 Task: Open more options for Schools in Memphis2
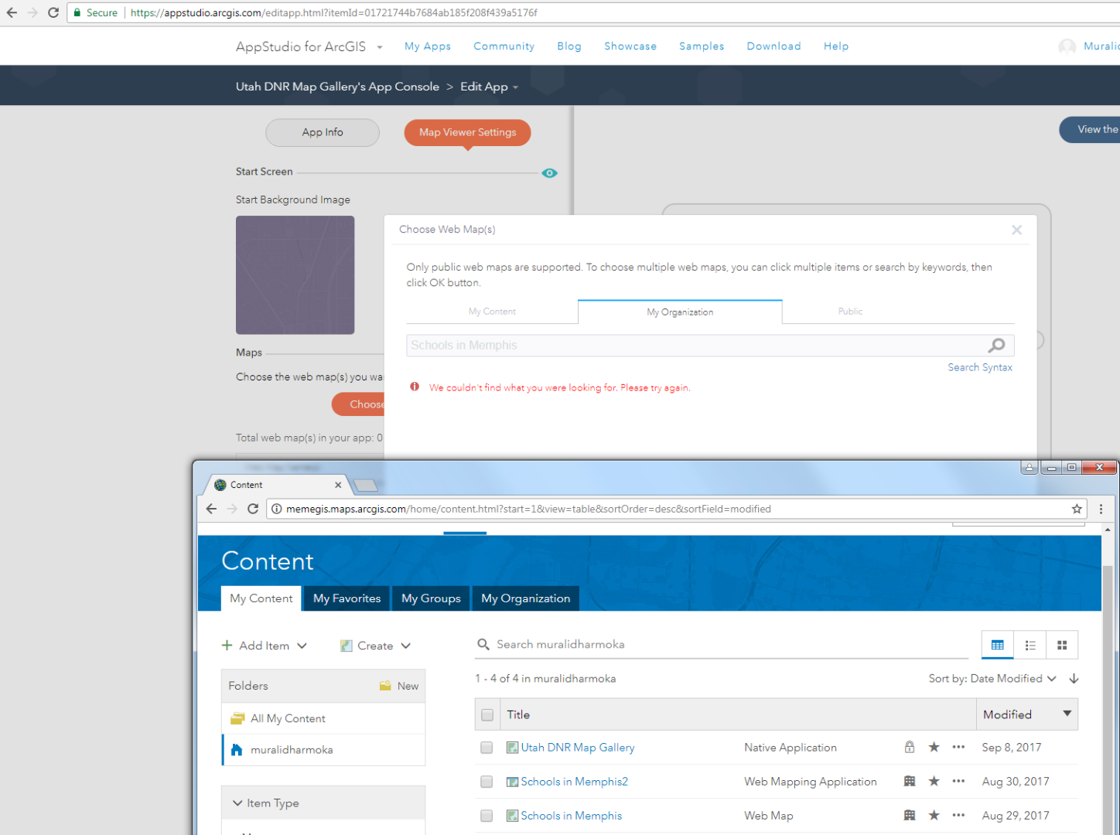coord(958,782)
